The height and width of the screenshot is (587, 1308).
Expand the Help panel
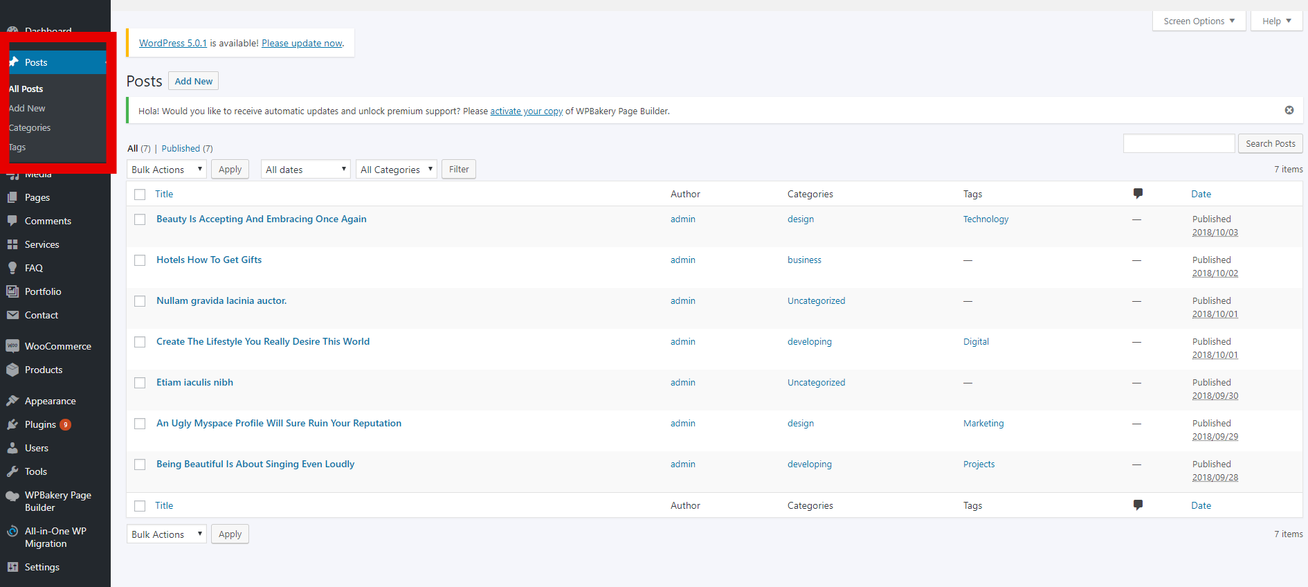[1277, 21]
